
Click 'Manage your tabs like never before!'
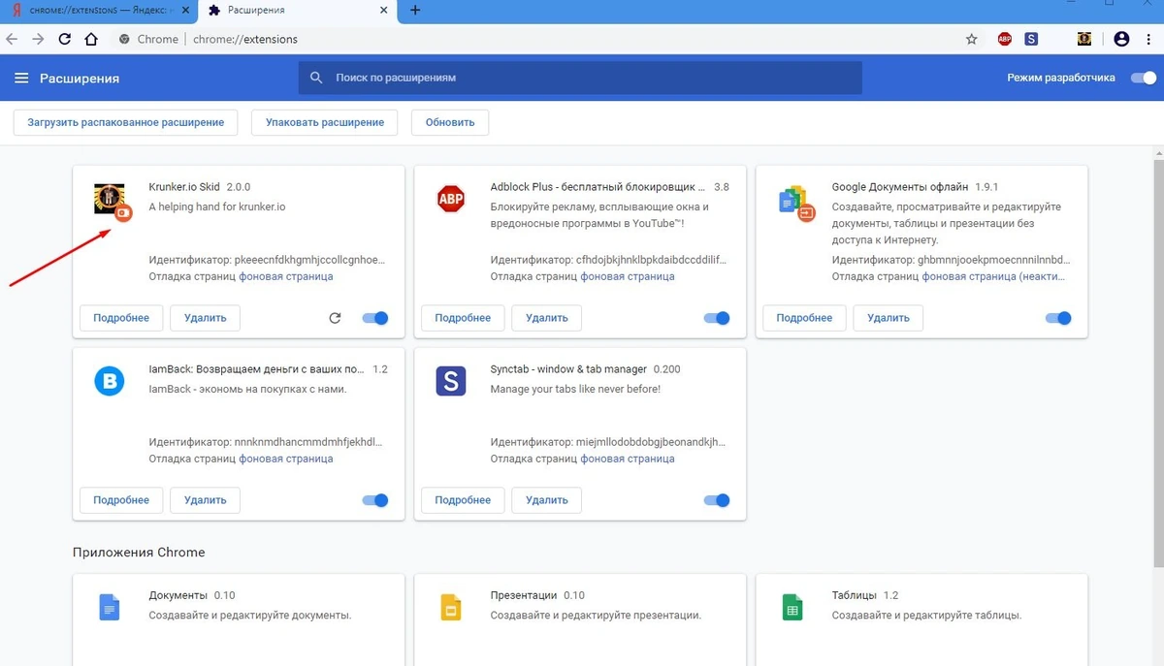(x=575, y=389)
